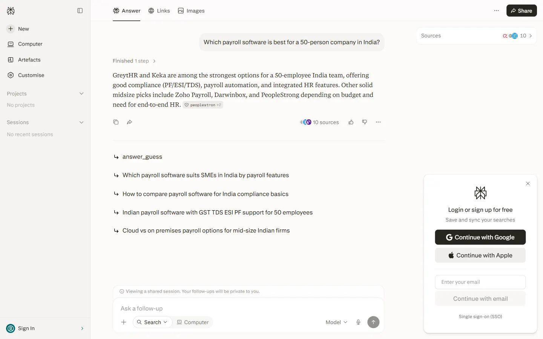The height and width of the screenshot is (339, 543).
Task: Copy the answer with the copy icon
Action: [116, 122]
